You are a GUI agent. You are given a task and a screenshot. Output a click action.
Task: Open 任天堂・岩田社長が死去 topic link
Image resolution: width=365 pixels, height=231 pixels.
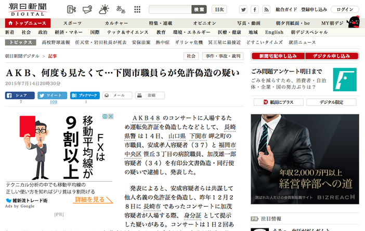point(101,42)
